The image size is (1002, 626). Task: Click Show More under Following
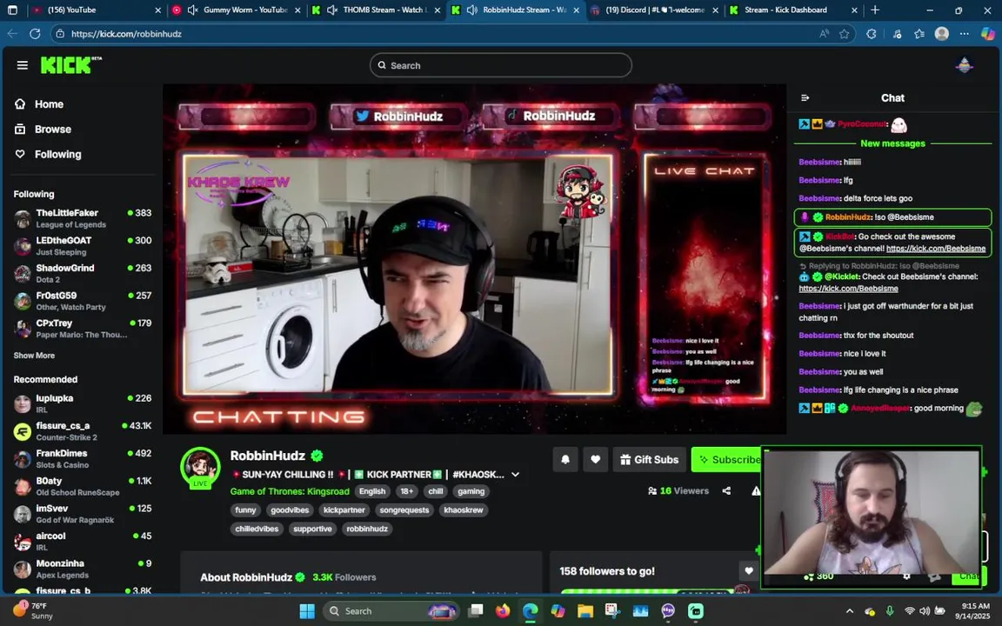(x=34, y=355)
